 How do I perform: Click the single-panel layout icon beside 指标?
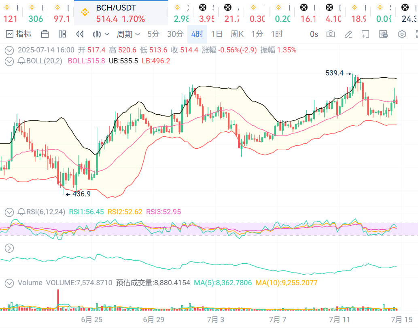[x=45, y=34]
